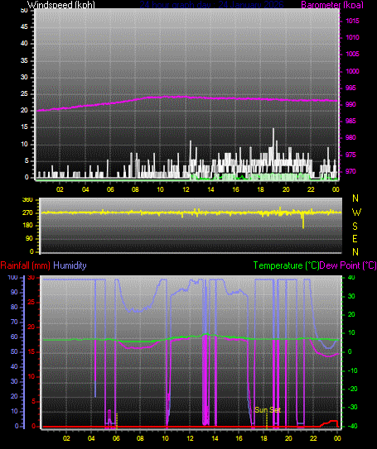Image resolution: width=377 pixels, height=449 pixels.
Task: Click the Windspeed (kph) axis title
Action: pos(60,5)
